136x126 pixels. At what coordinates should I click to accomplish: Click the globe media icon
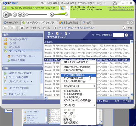tap(62, 8)
